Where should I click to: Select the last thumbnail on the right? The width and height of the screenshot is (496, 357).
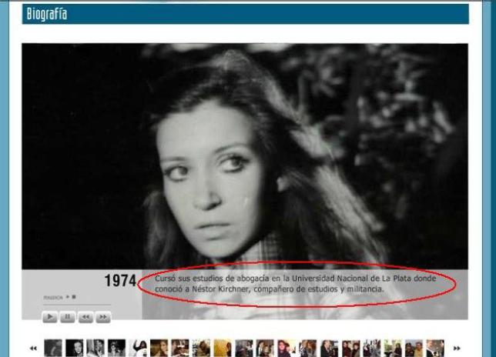click(435, 348)
